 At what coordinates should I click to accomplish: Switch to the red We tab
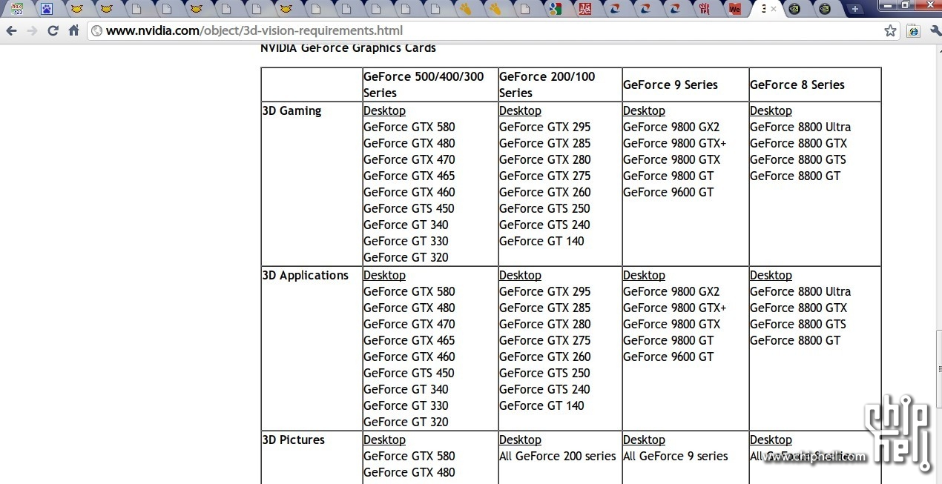[735, 9]
